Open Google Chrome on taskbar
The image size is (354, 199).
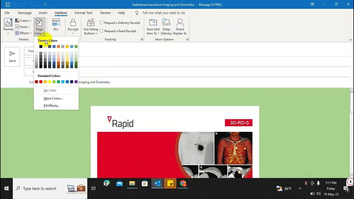pyautogui.click(x=183, y=184)
